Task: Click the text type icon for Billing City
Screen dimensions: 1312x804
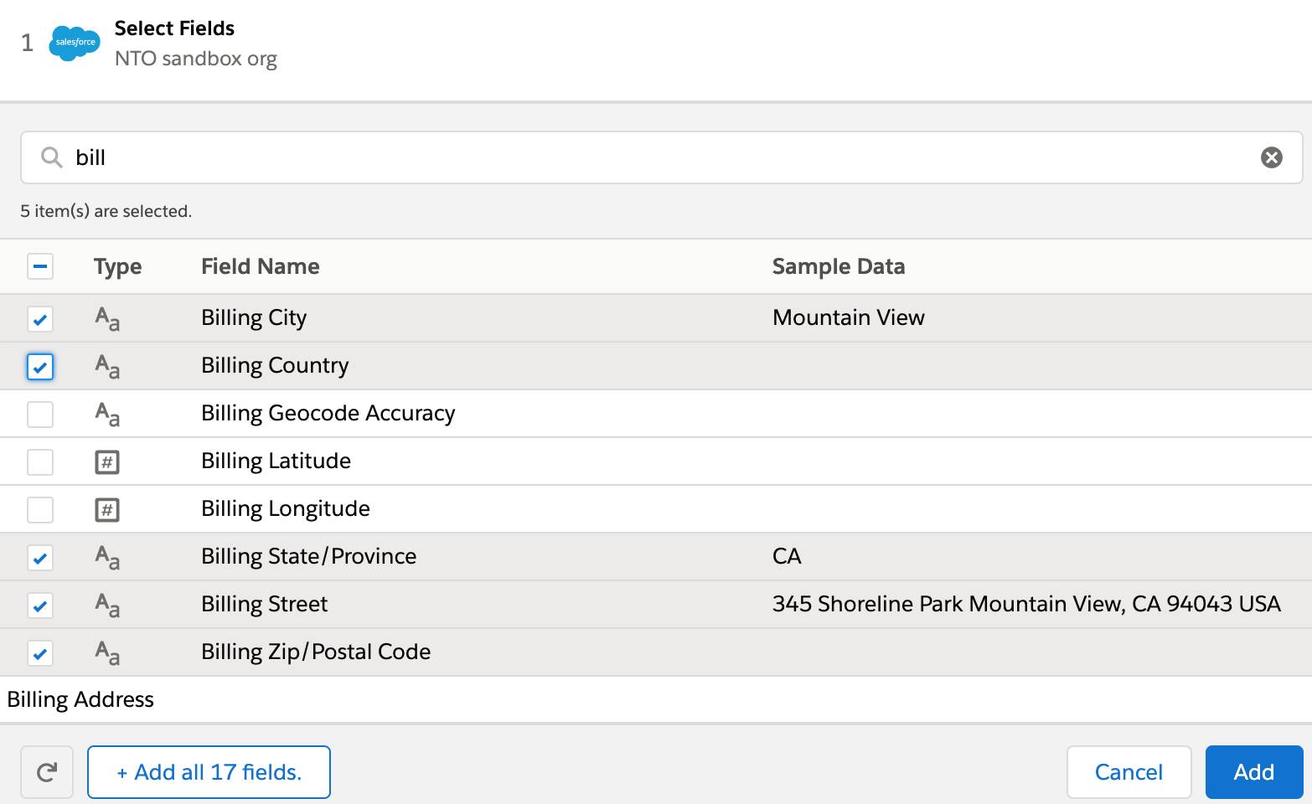Action: tap(107, 318)
